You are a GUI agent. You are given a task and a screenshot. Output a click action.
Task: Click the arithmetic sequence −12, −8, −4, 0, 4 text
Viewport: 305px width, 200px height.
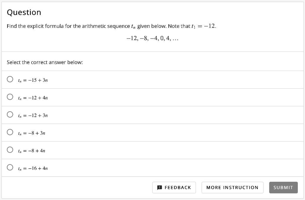tap(152, 39)
